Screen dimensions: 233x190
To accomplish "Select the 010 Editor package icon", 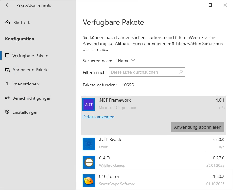I will (x=89, y=180).
